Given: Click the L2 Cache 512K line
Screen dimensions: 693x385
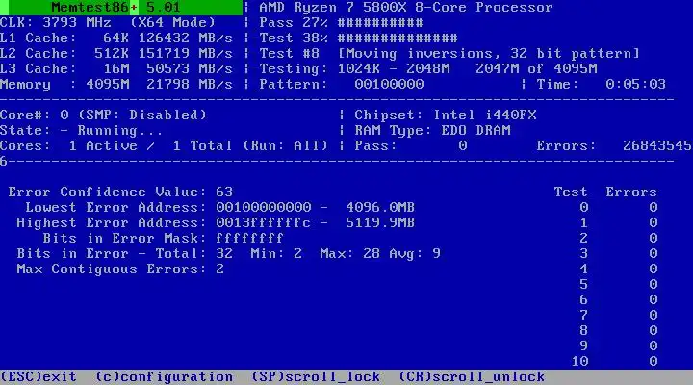Looking at the screenshot, I should click(116, 54).
